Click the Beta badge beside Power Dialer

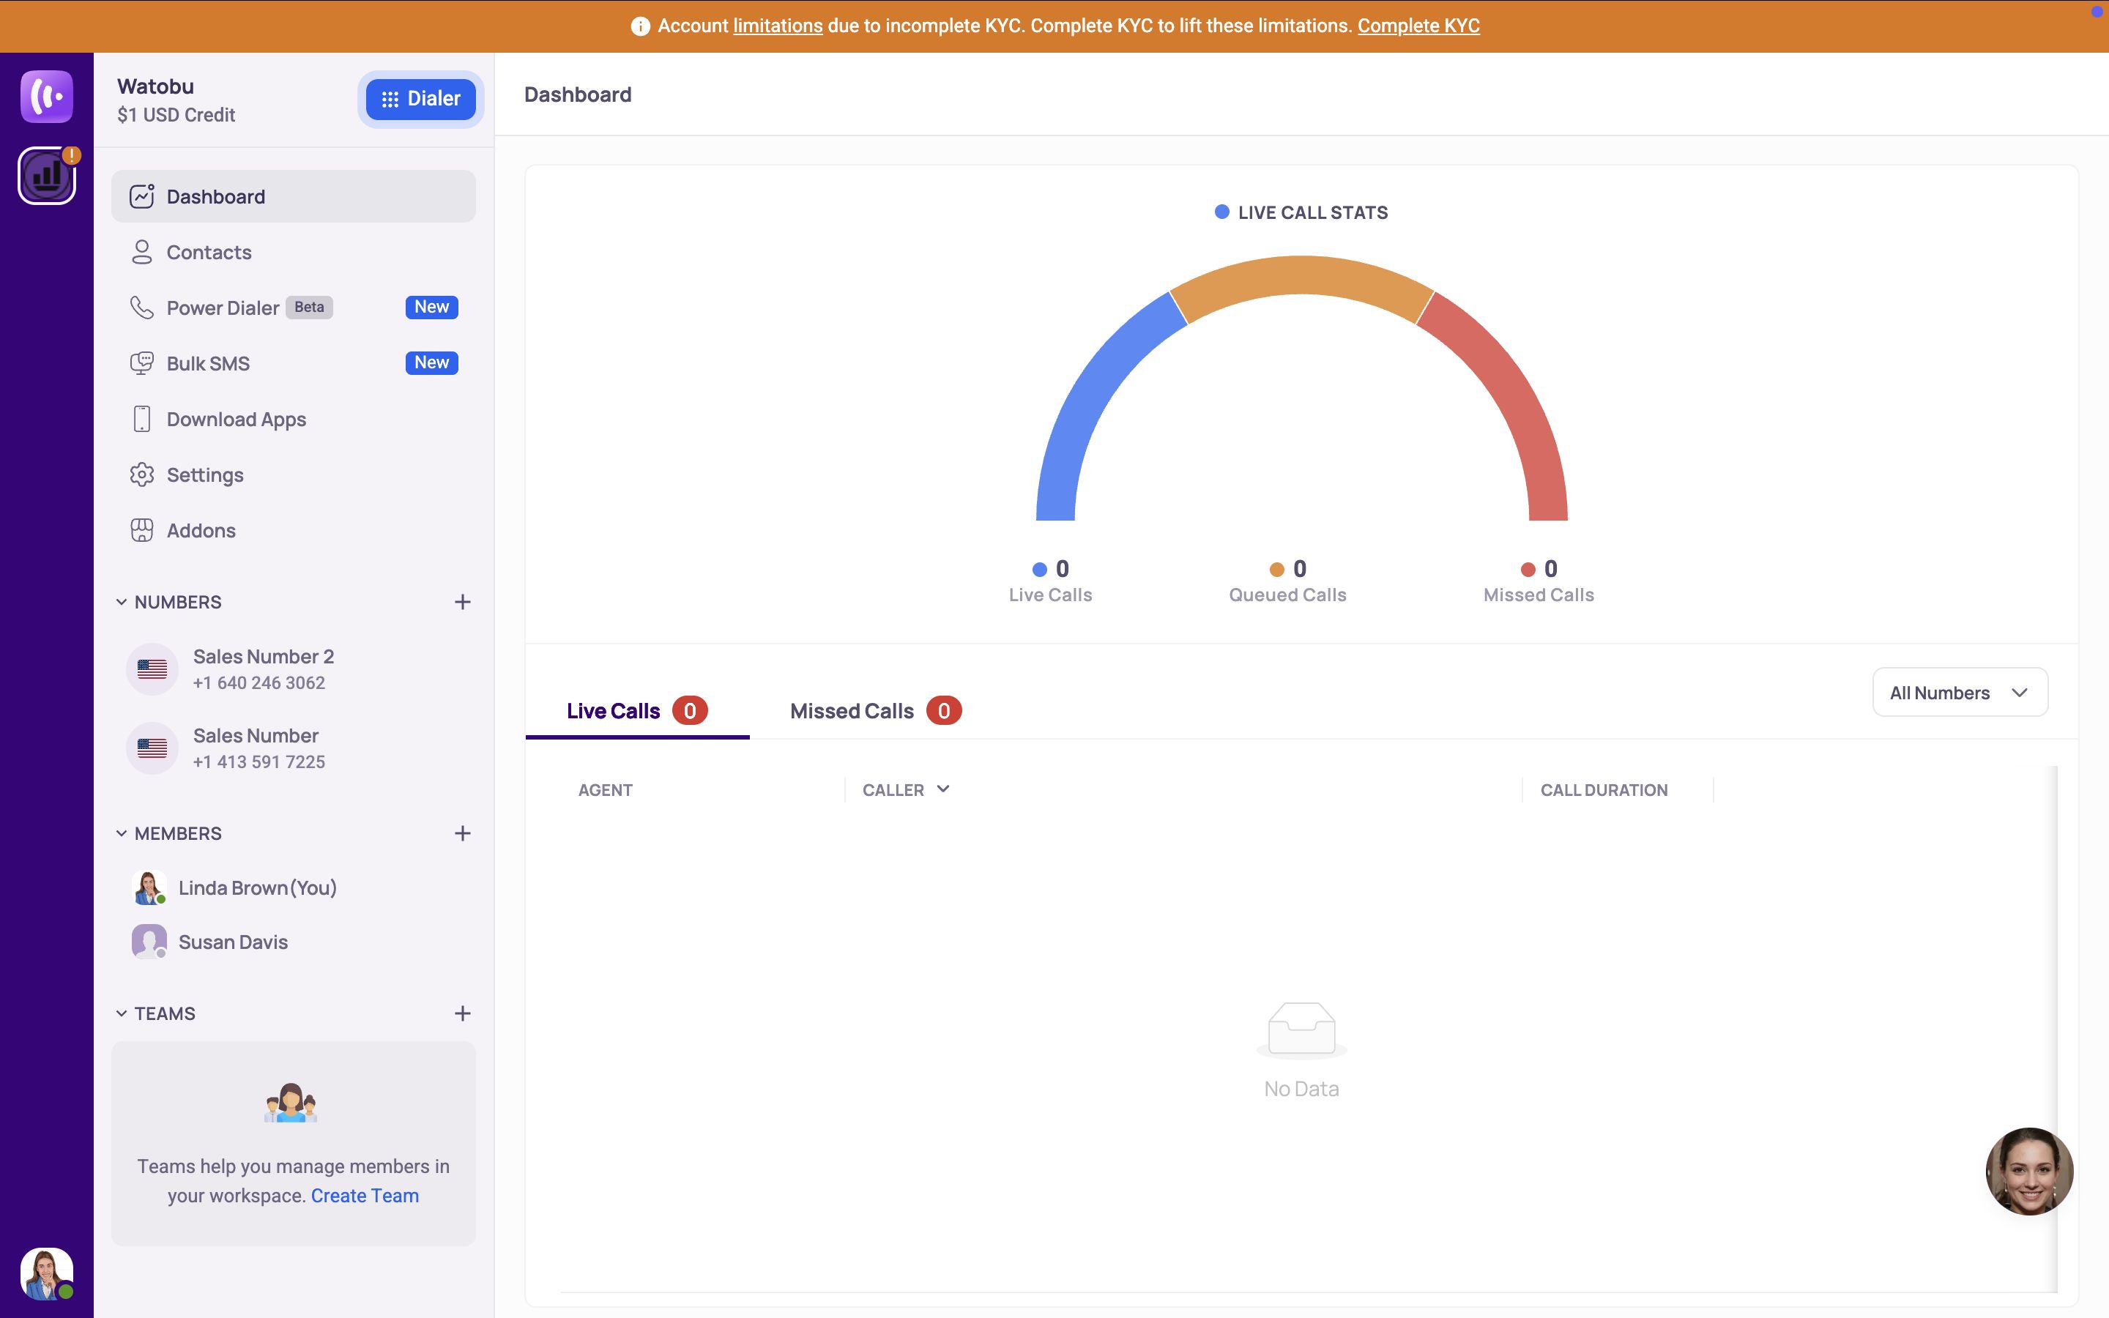(309, 307)
